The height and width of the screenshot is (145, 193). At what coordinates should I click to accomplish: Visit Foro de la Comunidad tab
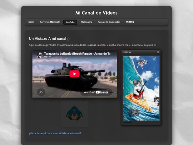click(109, 22)
